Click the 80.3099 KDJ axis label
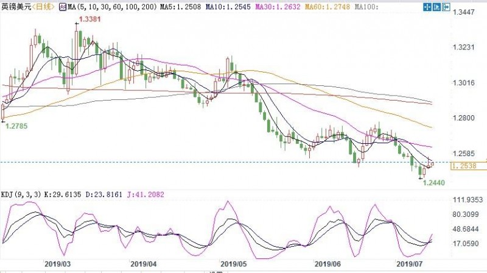Viewport: 487px width, 273px height. coord(466,214)
